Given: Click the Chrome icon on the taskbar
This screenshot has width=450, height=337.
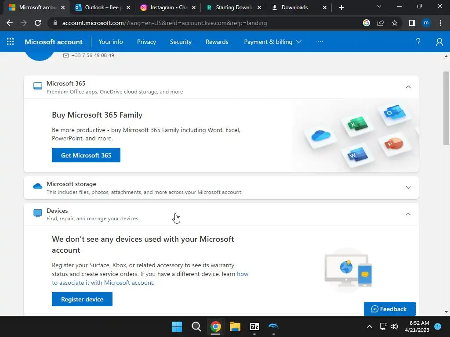Looking at the screenshot, I should point(215,326).
